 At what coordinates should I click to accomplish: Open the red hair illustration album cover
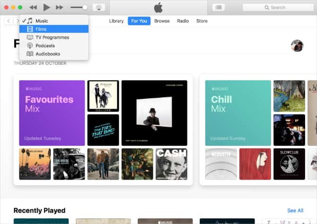click(x=255, y=164)
